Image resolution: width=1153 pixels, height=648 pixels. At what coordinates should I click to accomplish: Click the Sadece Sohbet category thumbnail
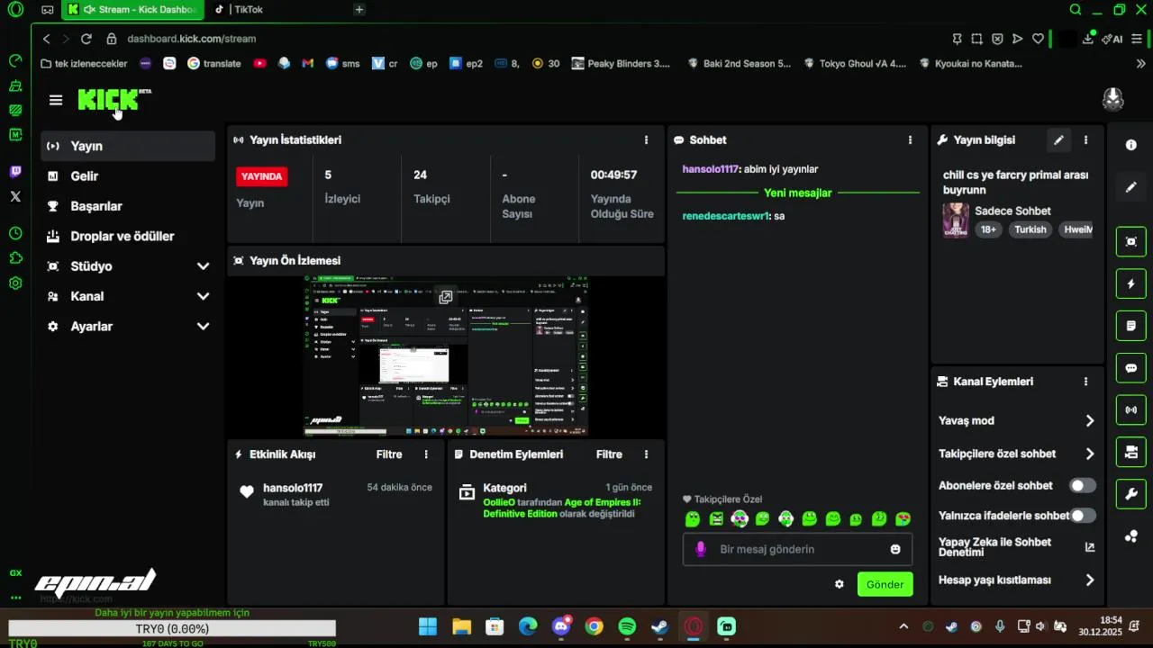[956, 220]
